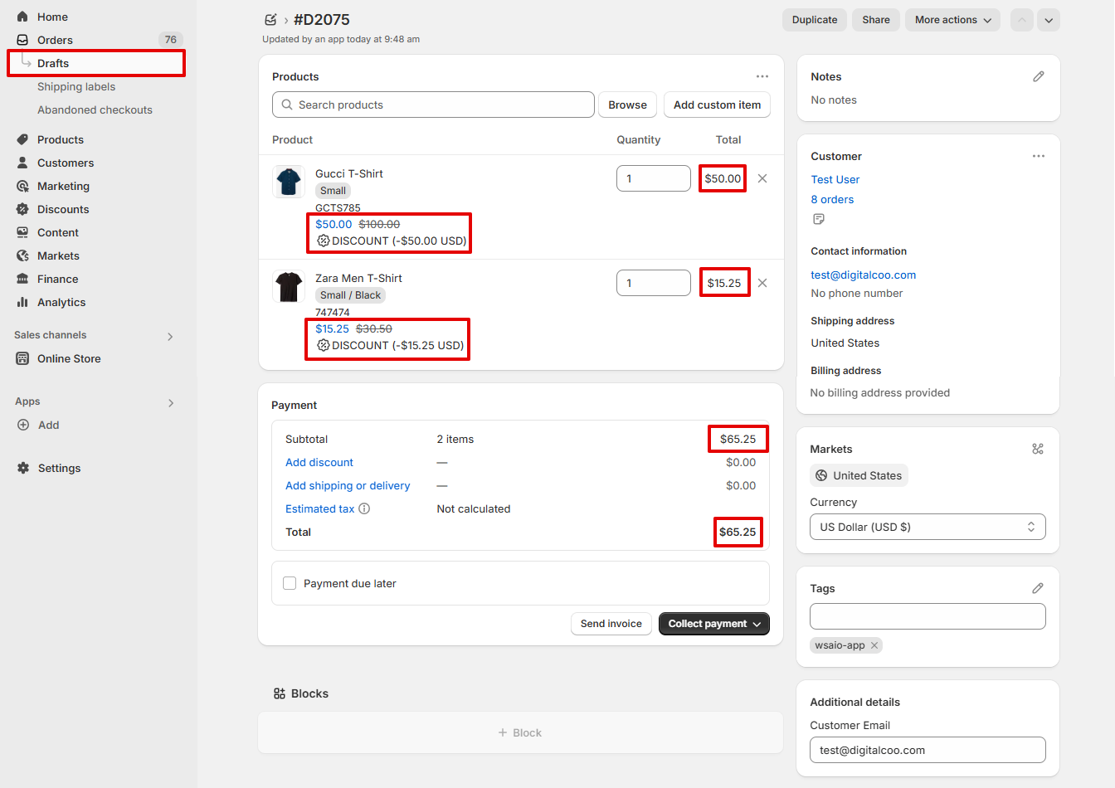Click the pencil icon in Notes card
Viewport: 1115px width, 788px height.
[x=1038, y=76]
